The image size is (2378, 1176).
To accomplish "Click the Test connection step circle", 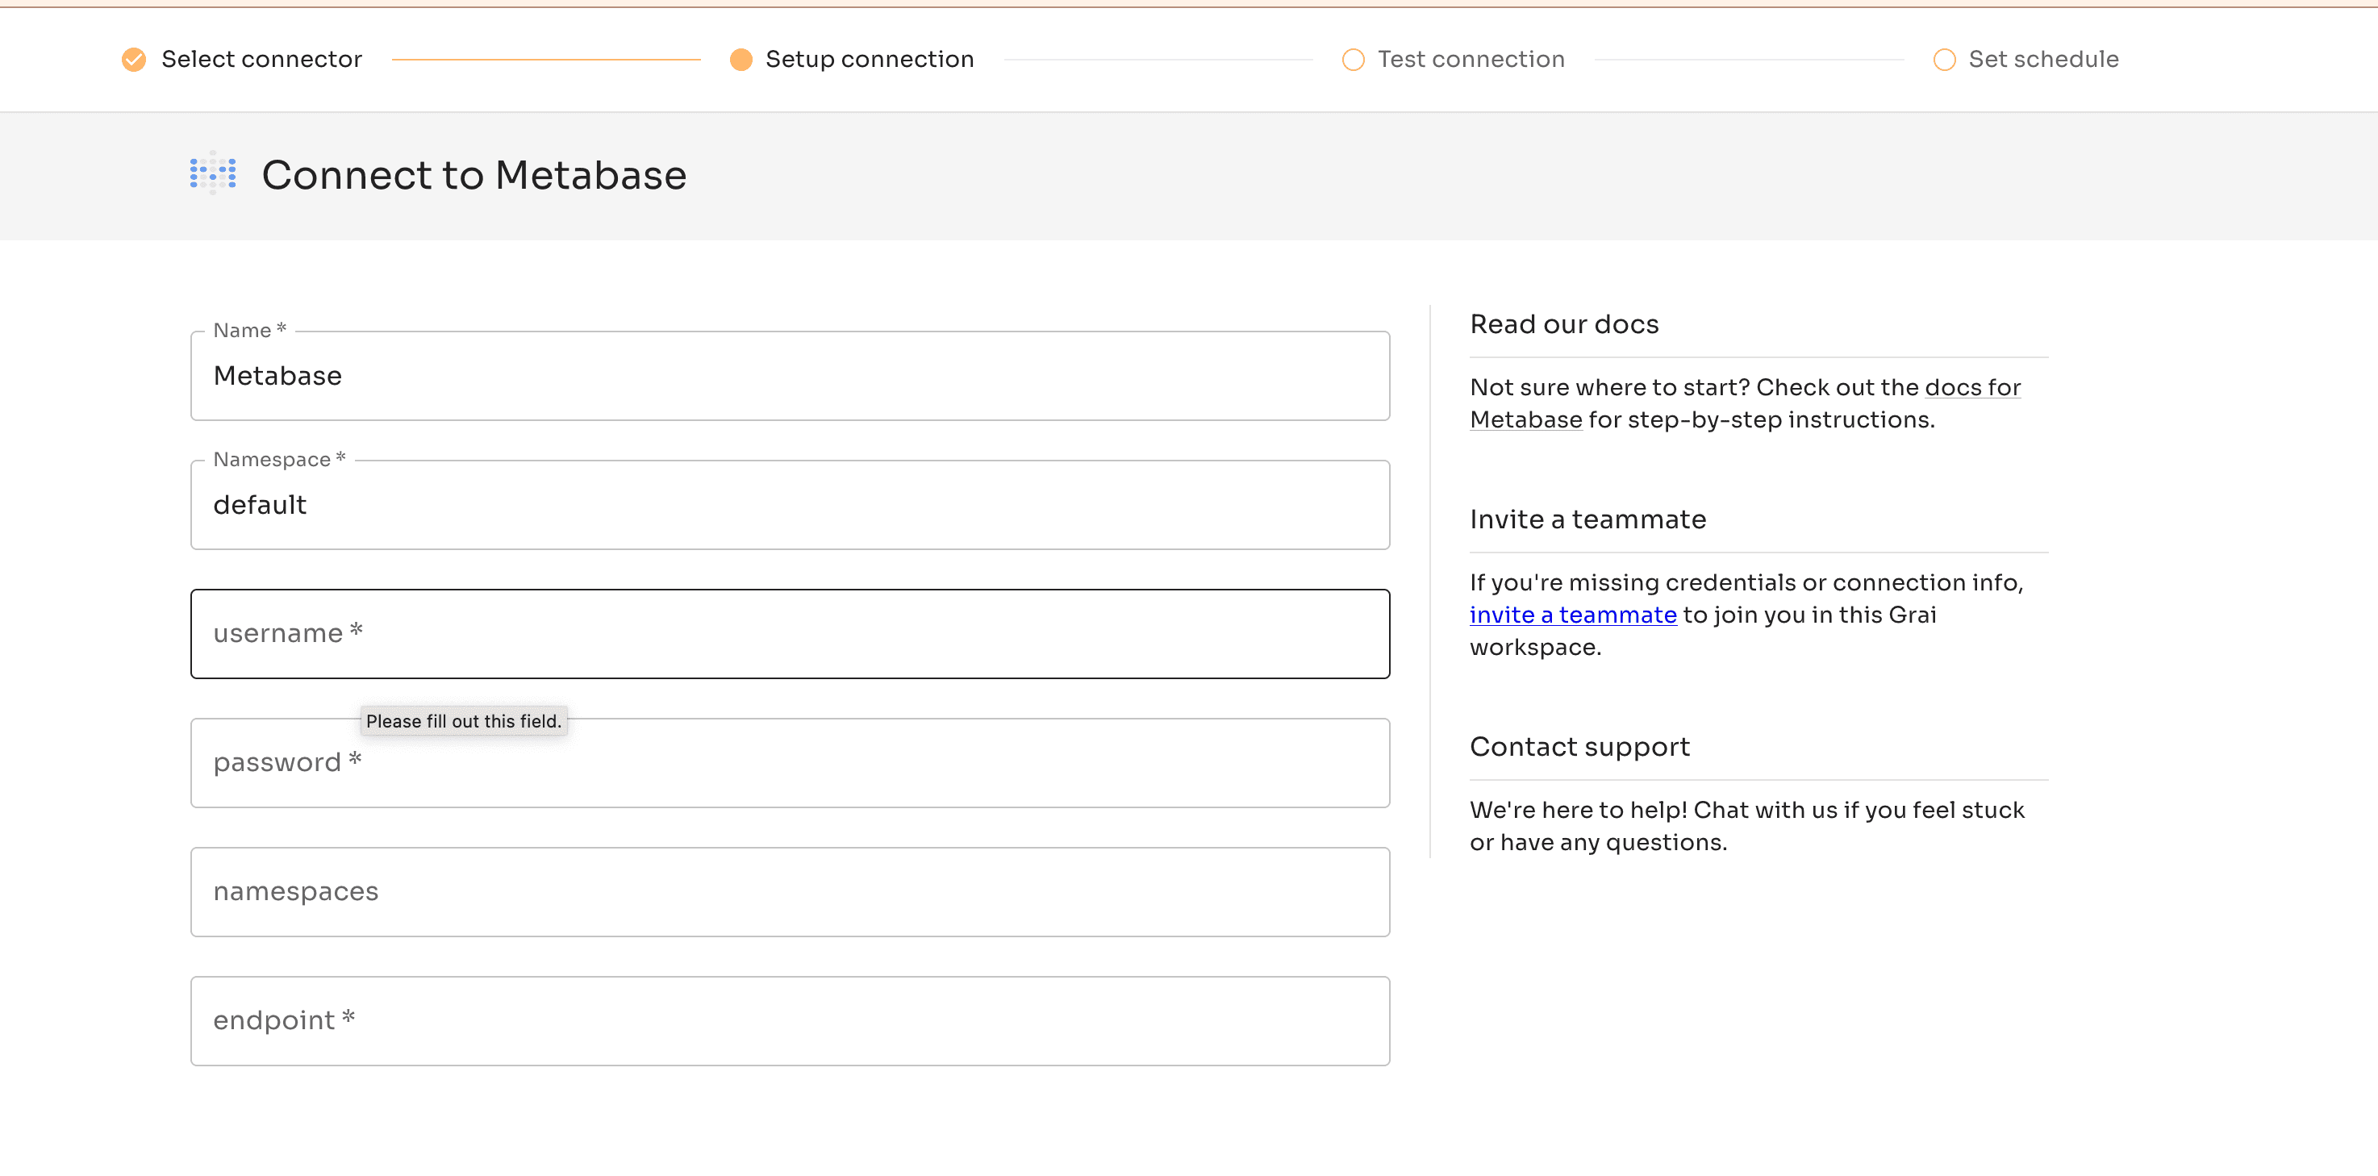I will point(1353,60).
